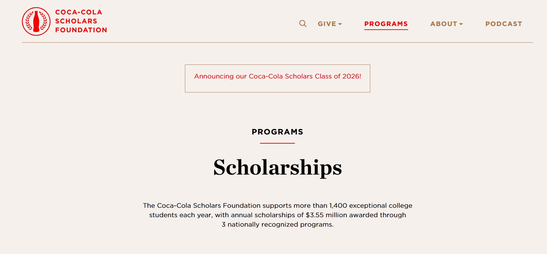Select the PROGRAMS navigation item
The height and width of the screenshot is (254, 547).
pos(386,24)
